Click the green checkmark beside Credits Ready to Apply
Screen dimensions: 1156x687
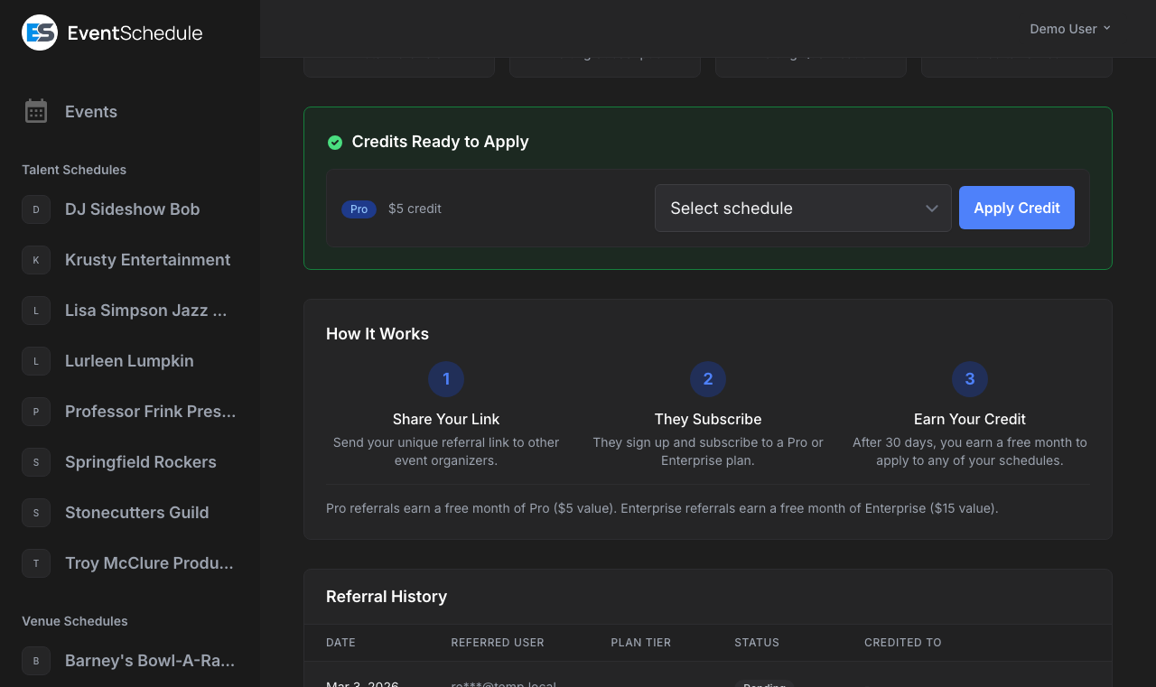(335, 143)
